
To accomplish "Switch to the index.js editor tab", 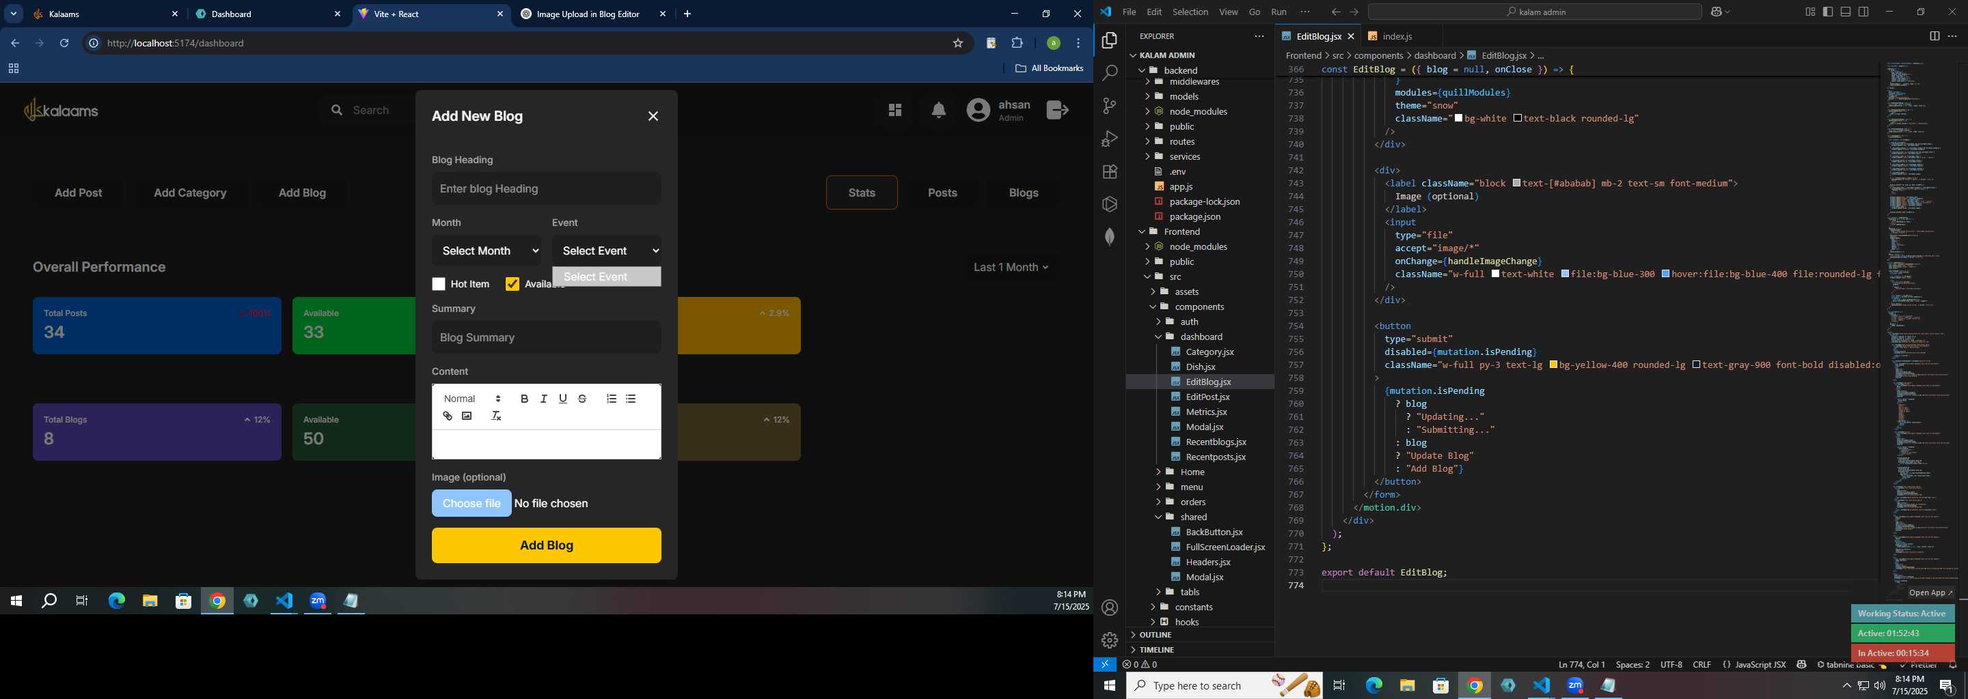I will click(x=1396, y=36).
